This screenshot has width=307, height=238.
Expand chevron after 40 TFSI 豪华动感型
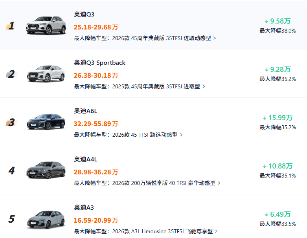[219, 183]
